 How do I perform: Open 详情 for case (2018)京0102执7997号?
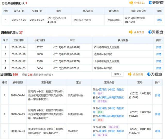pos(159,61)
